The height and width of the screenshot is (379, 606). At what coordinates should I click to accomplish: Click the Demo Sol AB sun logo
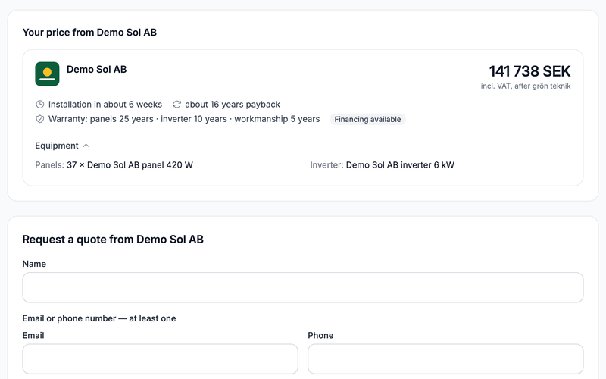coord(47,74)
